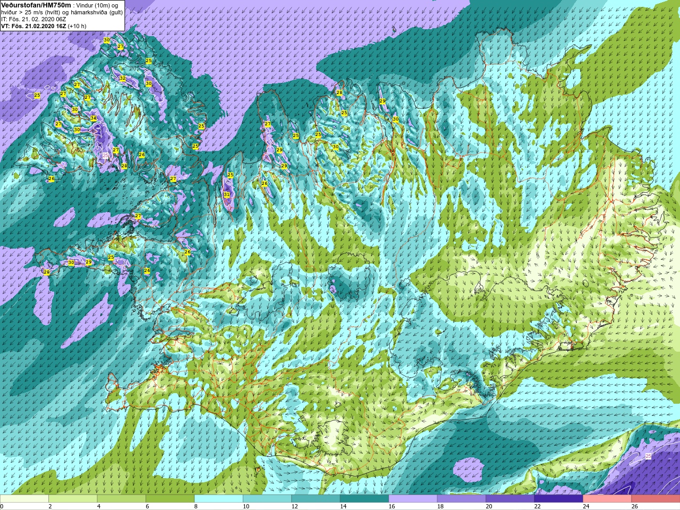Viewport: 680px width, 510px height.
Task: Click the salmon legend swatch above 26 m/s
Action: click(656, 499)
